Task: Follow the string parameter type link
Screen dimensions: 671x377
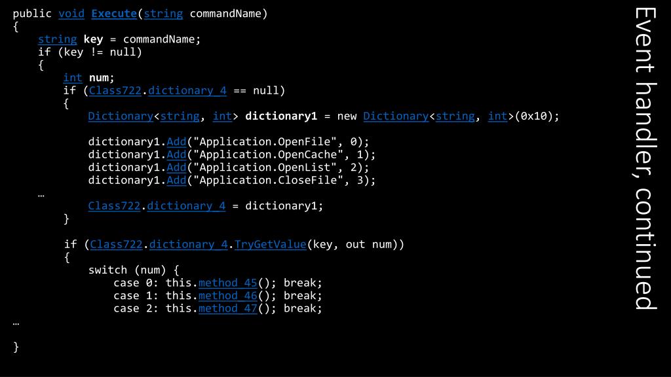Action: tap(163, 14)
